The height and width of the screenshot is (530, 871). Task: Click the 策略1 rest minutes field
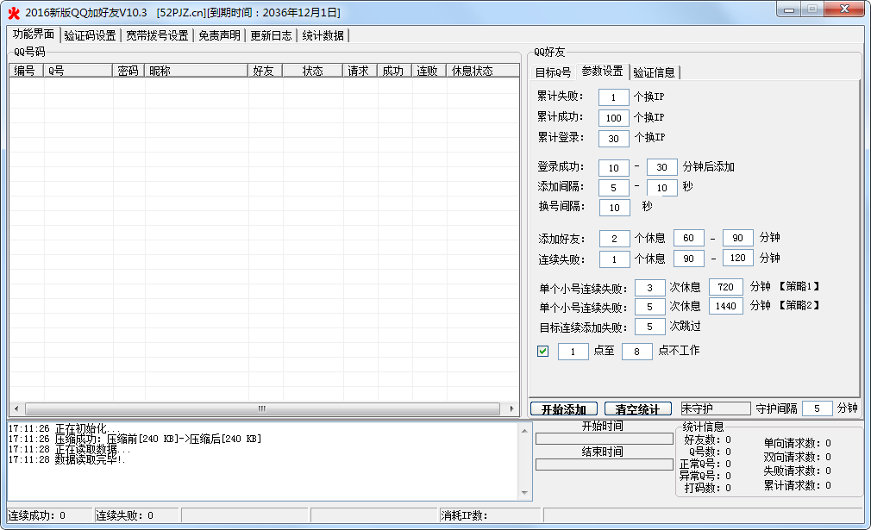pyautogui.click(x=725, y=287)
